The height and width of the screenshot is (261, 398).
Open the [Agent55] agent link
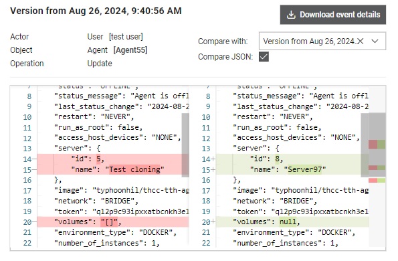130,50
